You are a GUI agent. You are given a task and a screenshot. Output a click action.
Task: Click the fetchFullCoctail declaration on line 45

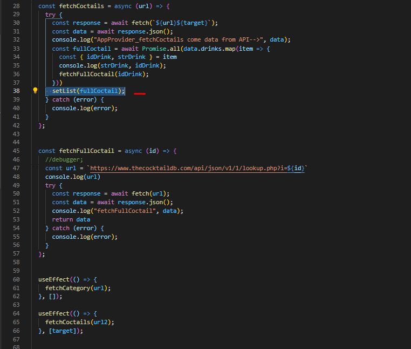[x=86, y=151]
